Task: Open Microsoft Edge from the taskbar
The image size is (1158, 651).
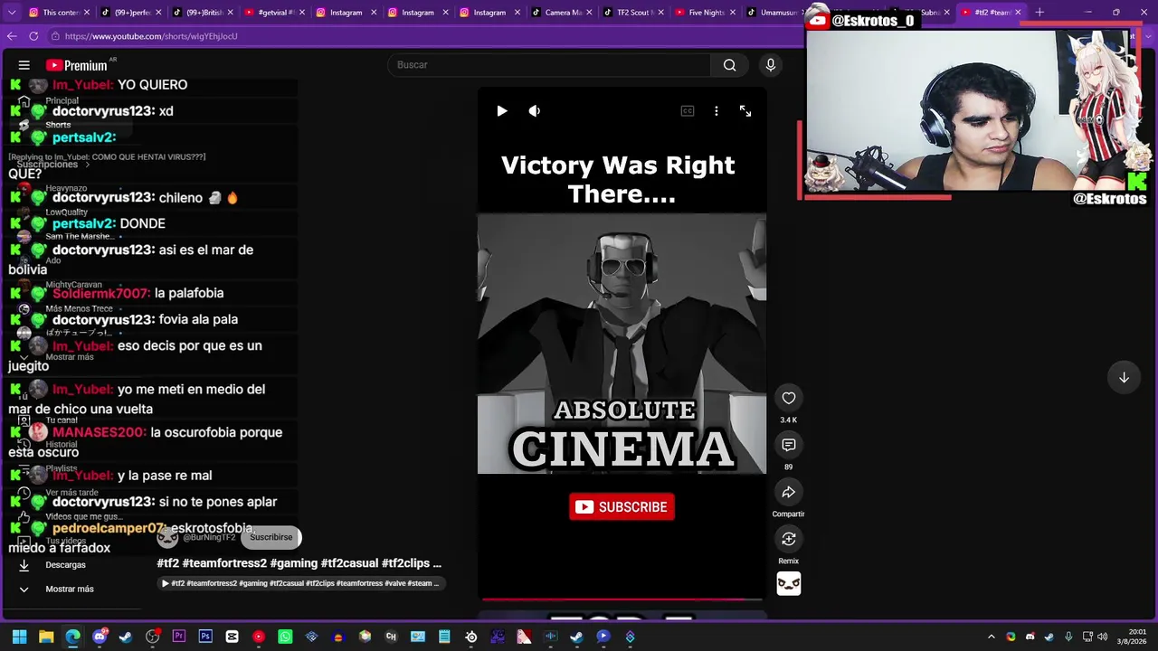Action: [x=72, y=637]
